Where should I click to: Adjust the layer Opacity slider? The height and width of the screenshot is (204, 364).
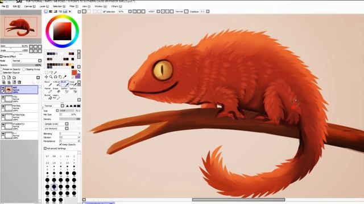point(27,65)
